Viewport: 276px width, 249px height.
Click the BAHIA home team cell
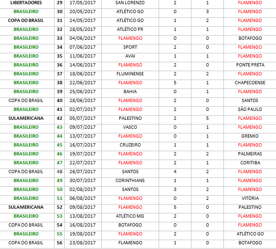pos(130,92)
